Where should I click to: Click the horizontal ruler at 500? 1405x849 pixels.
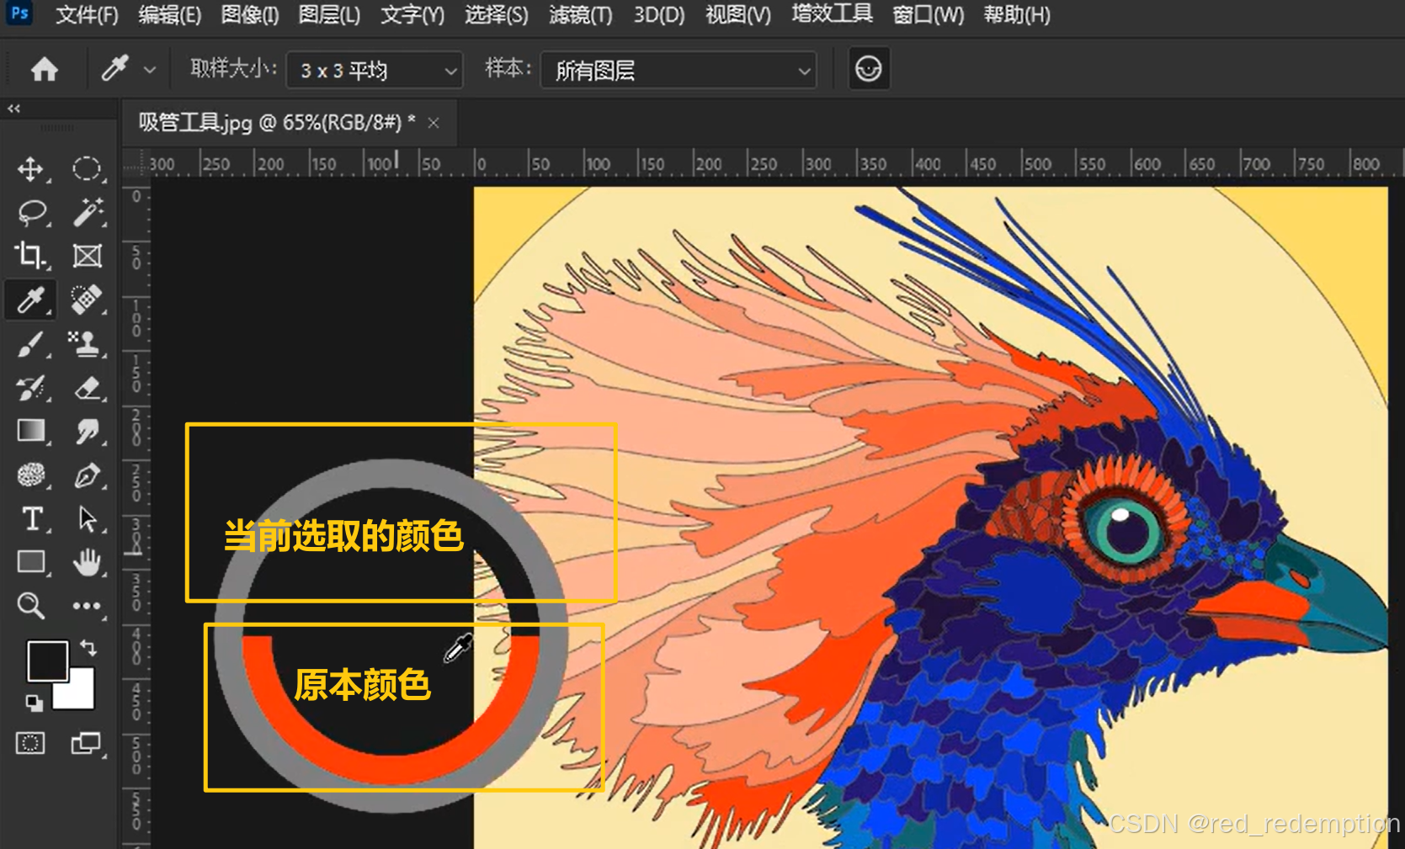coord(1037,164)
